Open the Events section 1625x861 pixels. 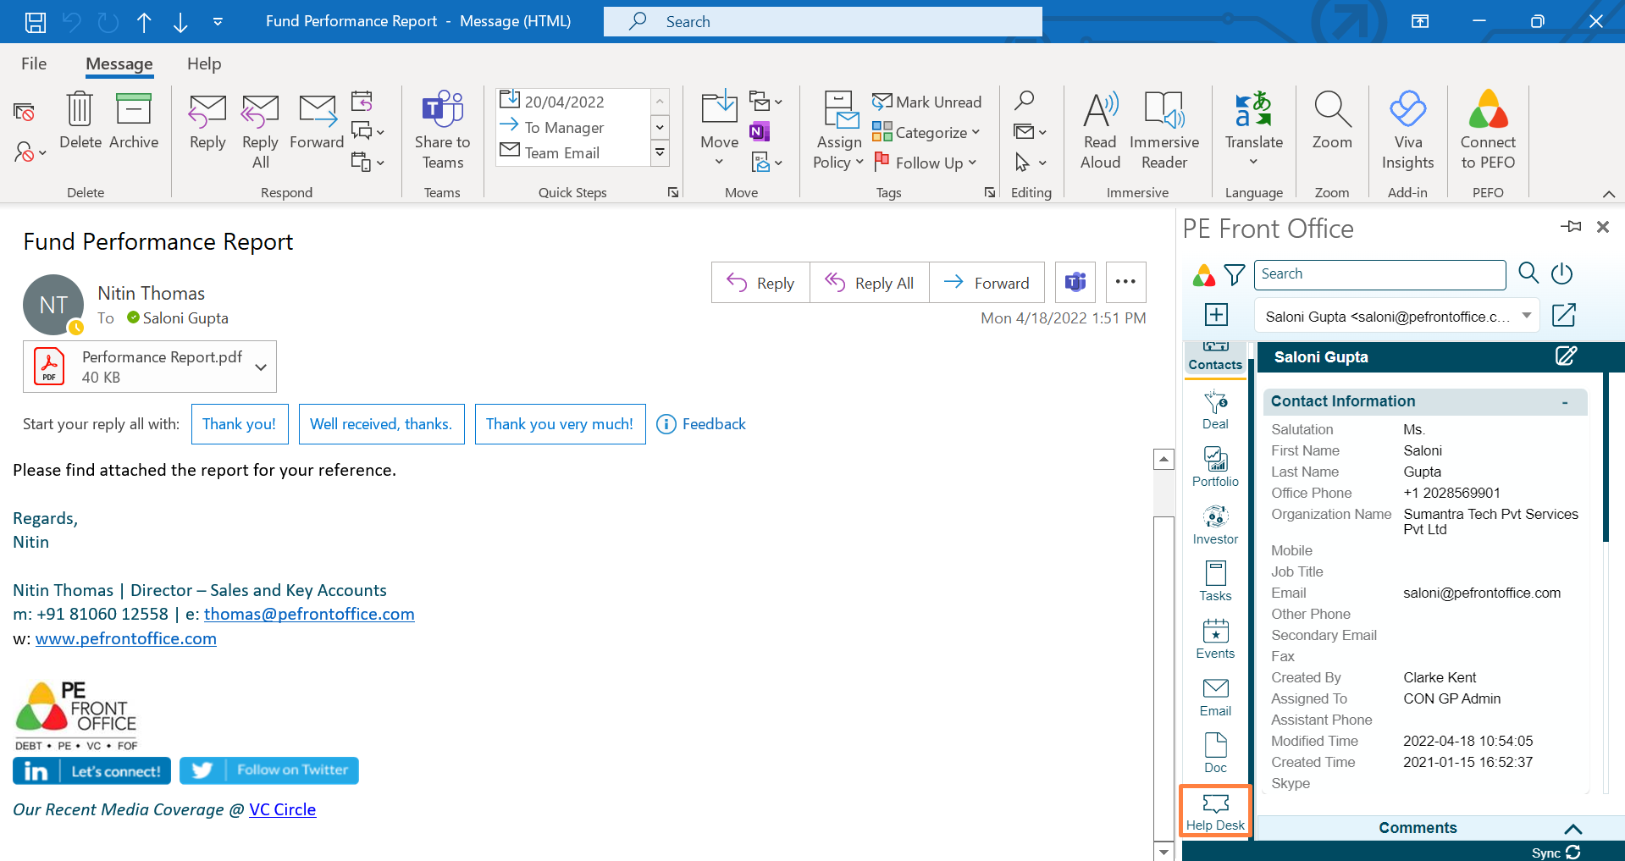[x=1214, y=638]
